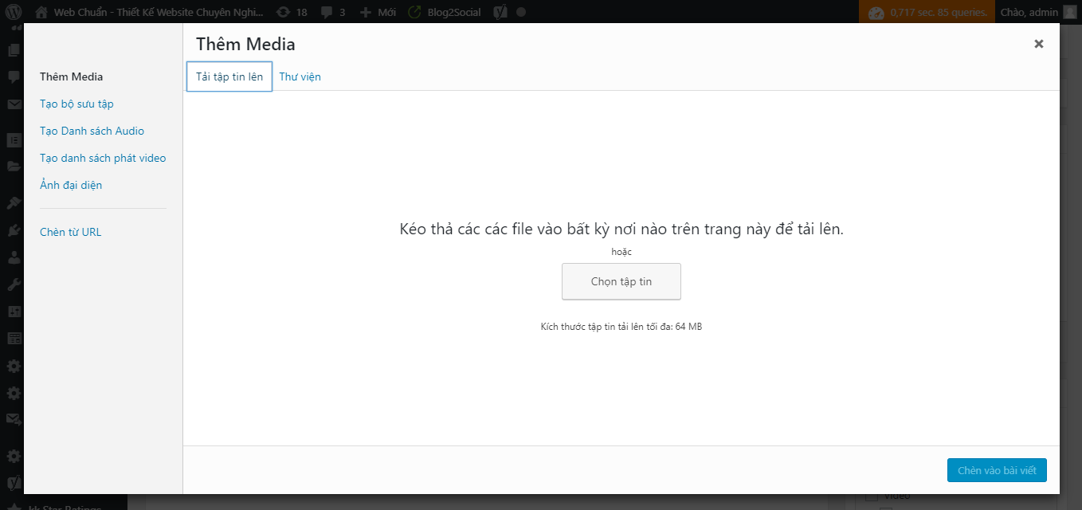Open Tạo bộ sưu tập
Image resolution: width=1082 pixels, height=510 pixels.
[x=76, y=104]
